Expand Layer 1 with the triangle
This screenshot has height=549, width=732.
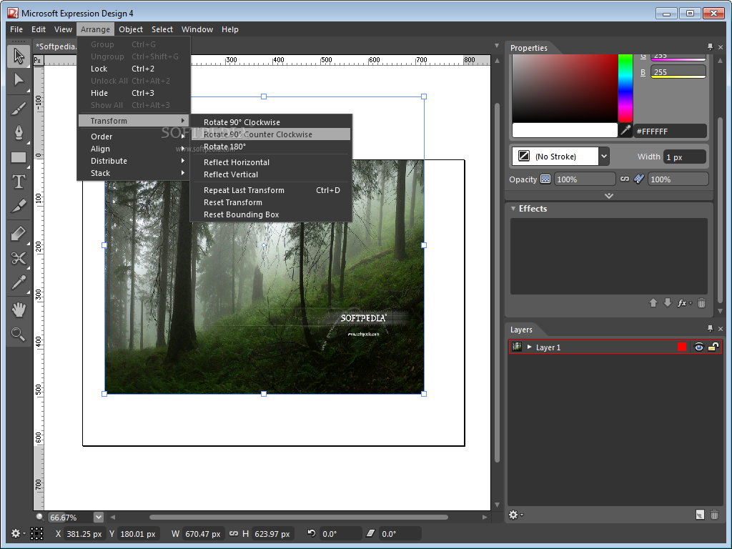coord(530,347)
